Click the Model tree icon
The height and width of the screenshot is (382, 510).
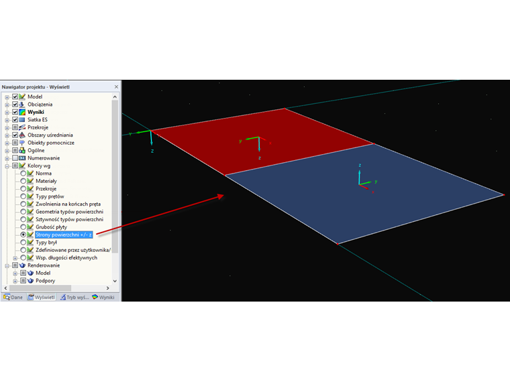click(x=22, y=97)
